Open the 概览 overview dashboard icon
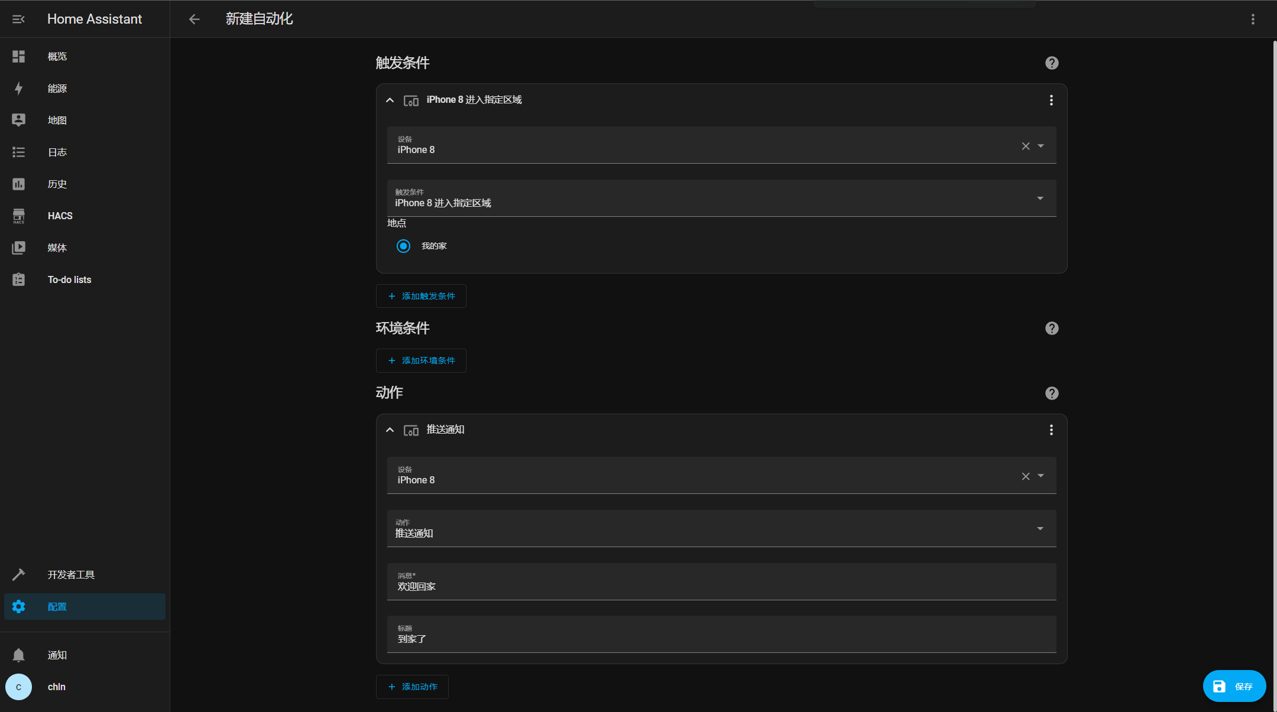Screen dimensions: 1277x712 pos(18,56)
